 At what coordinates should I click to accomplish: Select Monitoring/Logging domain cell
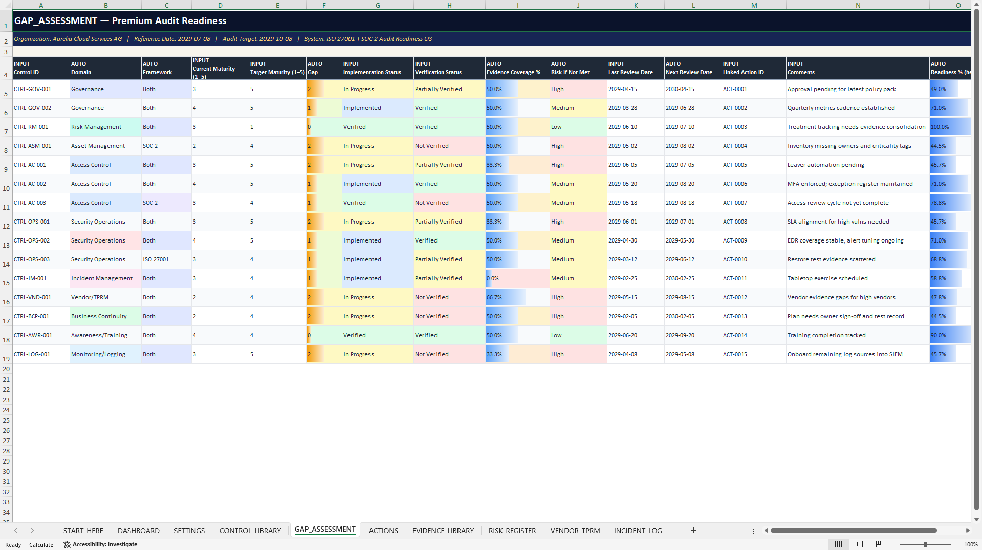coord(105,354)
